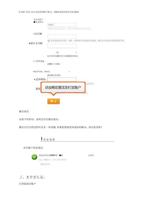Select the confirm payment password field

(62, 46)
